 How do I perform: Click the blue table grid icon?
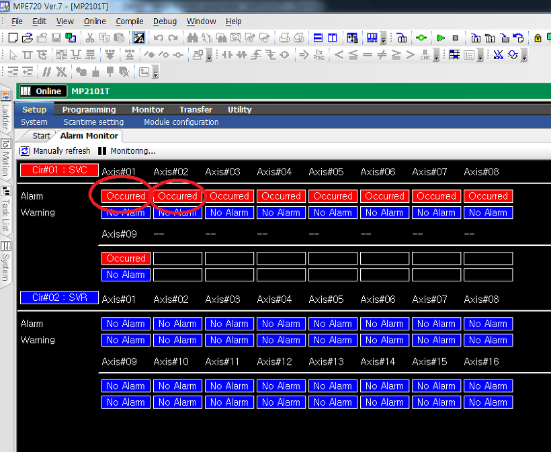point(454,55)
